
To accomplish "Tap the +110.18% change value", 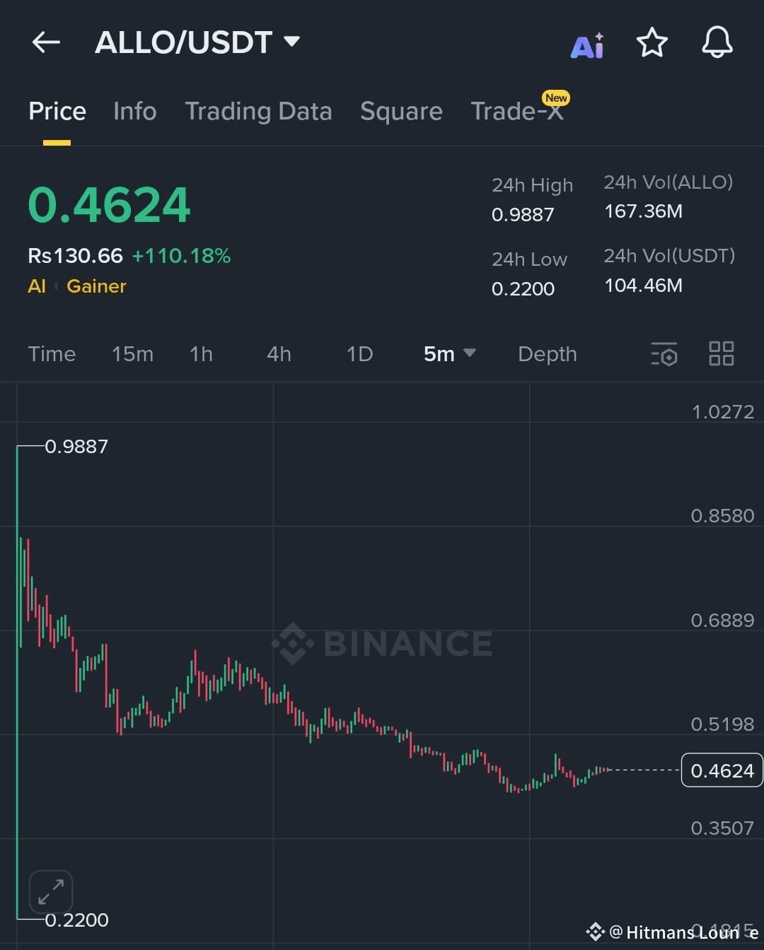I will click(x=181, y=255).
